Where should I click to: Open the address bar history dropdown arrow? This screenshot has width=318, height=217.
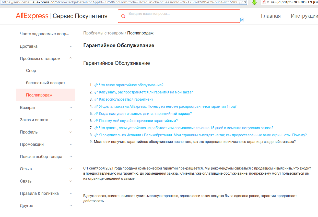[245, 2]
